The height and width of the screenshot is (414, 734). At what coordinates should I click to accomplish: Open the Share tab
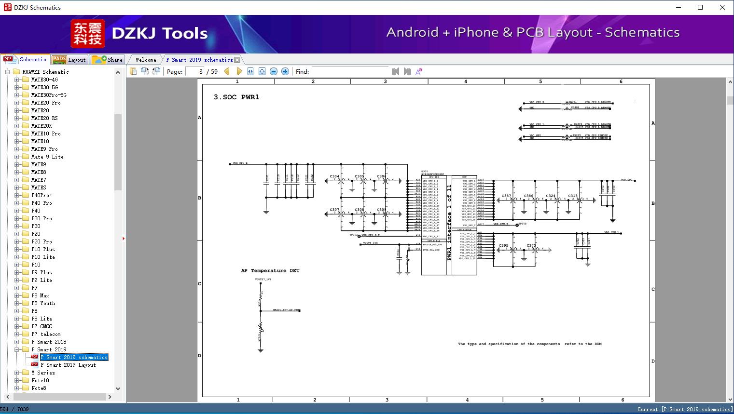pos(107,60)
